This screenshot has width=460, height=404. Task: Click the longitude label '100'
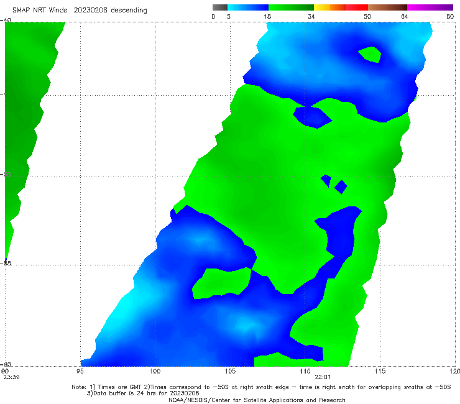[x=155, y=372]
